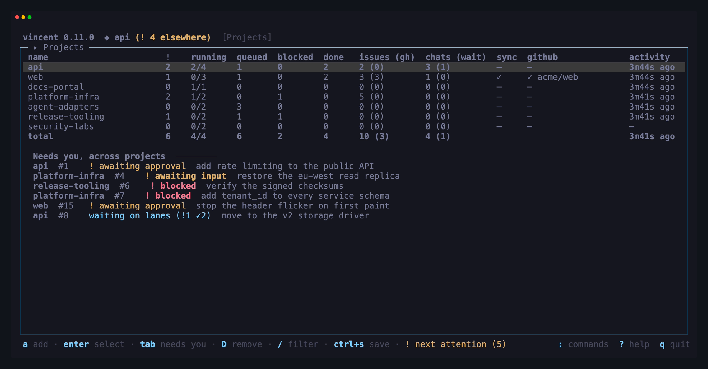Select the release-tooling project row
Viewport: 708px width, 369px height.
pyautogui.click(x=354, y=117)
